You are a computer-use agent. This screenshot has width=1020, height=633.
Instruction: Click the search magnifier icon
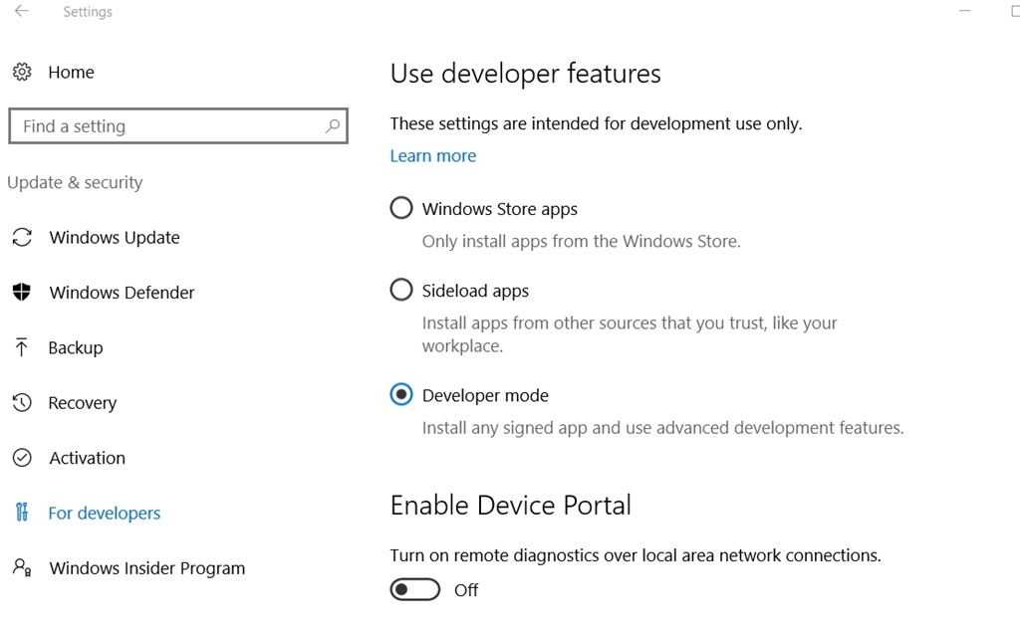point(333,126)
